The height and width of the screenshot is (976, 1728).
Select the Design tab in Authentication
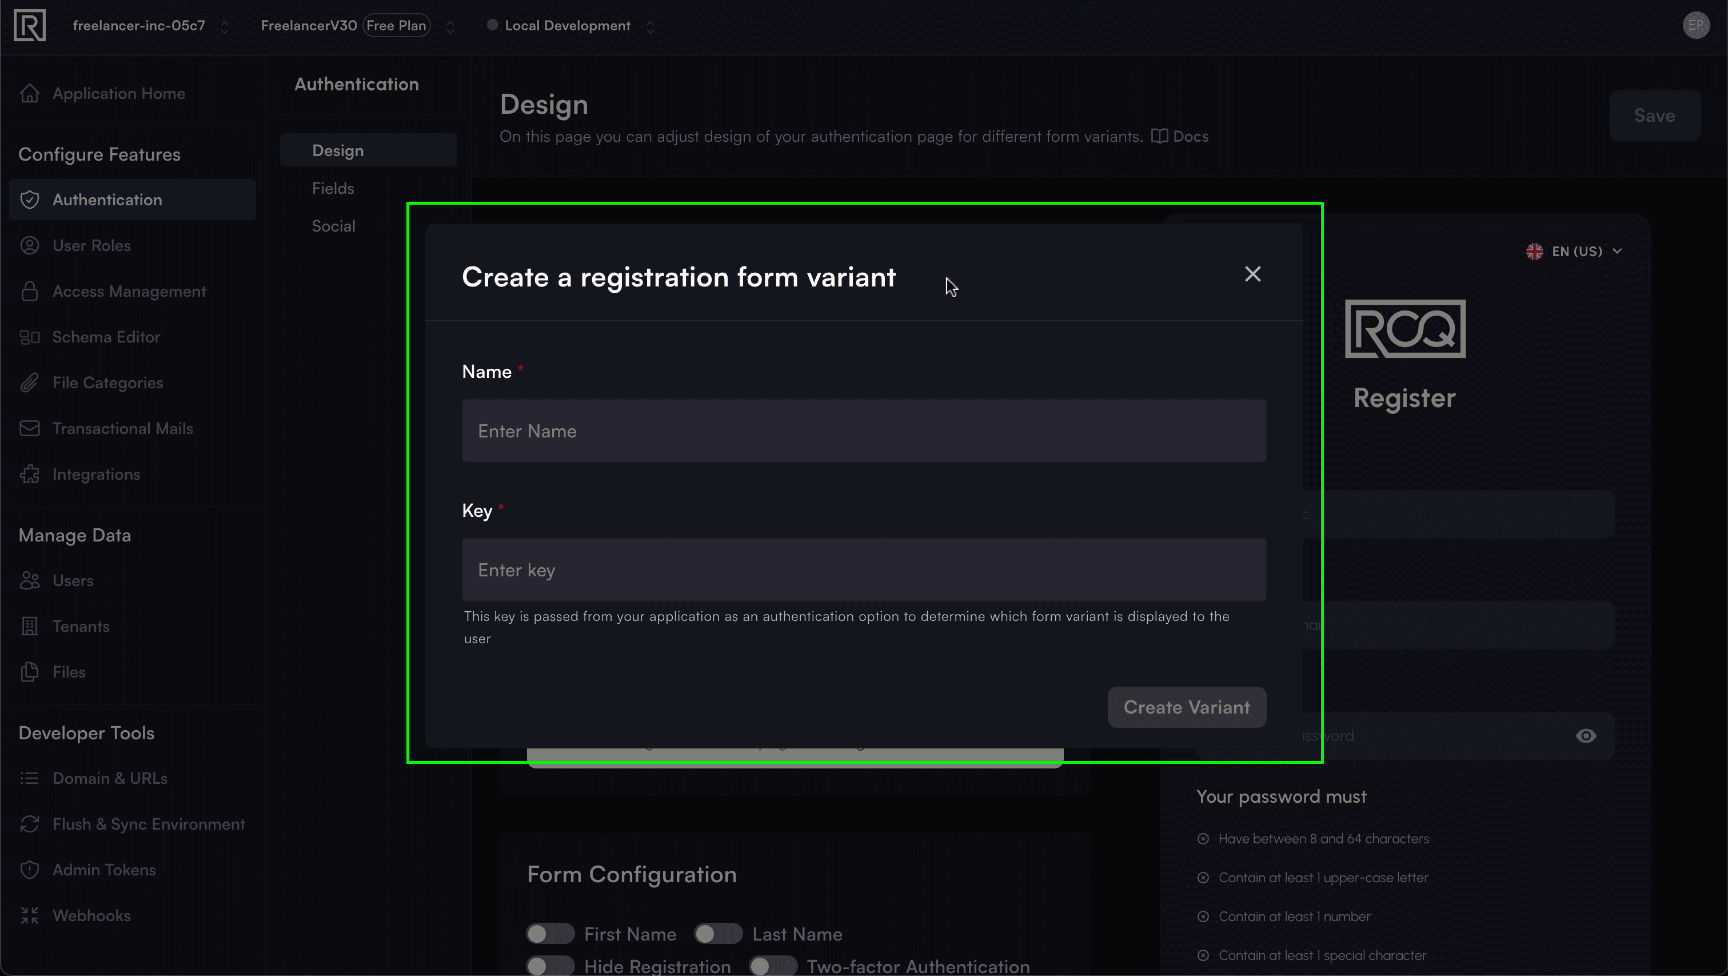[337, 150]
